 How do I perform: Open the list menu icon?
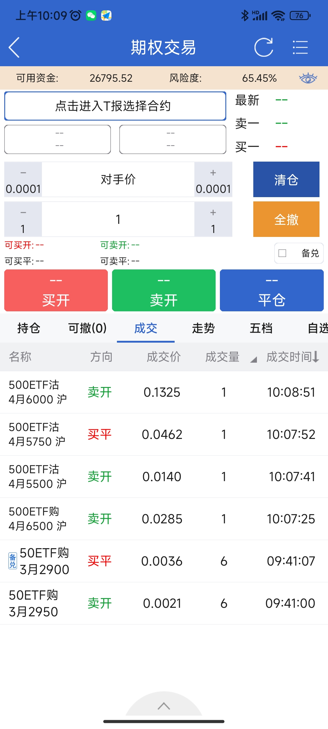(x=300, y=47)
